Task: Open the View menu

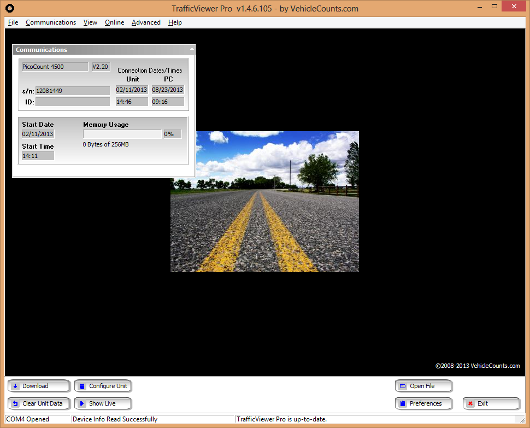Action: coord(90,22)
